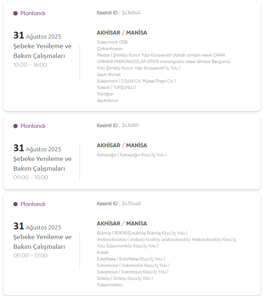The height and width of the screenshot is (296, 264).
Task: Click the 09:00 - 17:00 time range
Action: (x=31, y=256)
